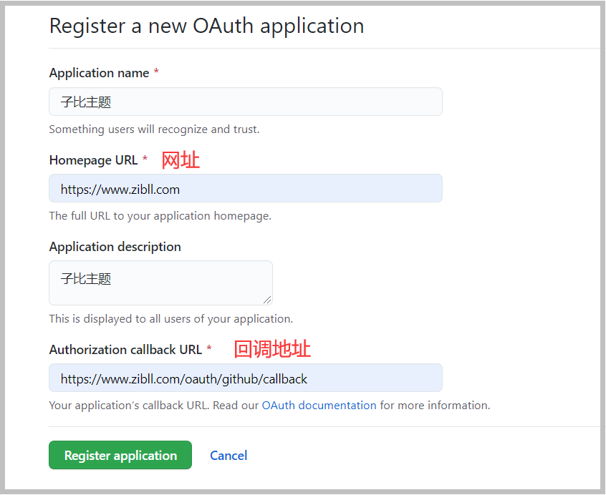Click the "Application description" label
The width and height of the screenshot is (606, 495).
click(x=115, y=247)
